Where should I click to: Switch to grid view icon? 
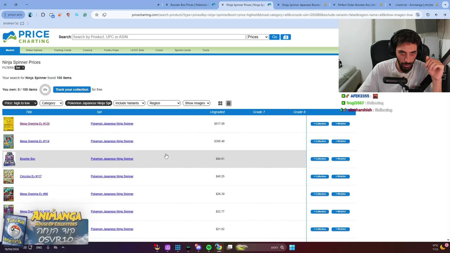click(220, 103)
